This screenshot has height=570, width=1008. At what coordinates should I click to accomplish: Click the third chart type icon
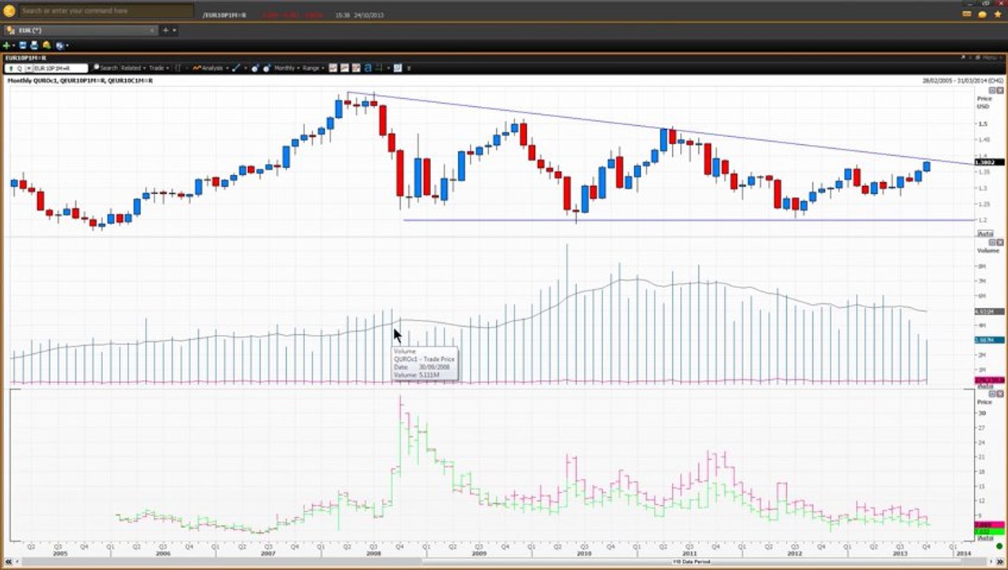click(356, 68)
